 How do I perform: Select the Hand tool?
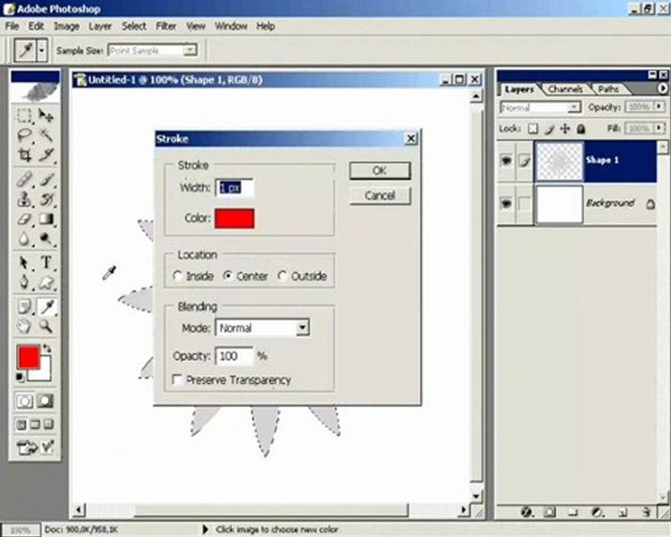(x=24, y=327)
